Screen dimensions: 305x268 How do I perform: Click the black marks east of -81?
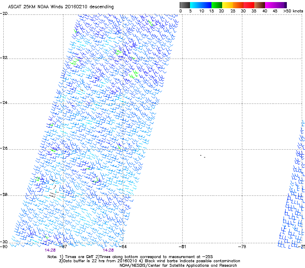click(203, 156)
